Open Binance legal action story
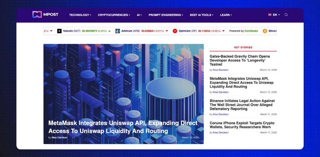The width and height of the screenshot is (320, 157). [242, 105]
